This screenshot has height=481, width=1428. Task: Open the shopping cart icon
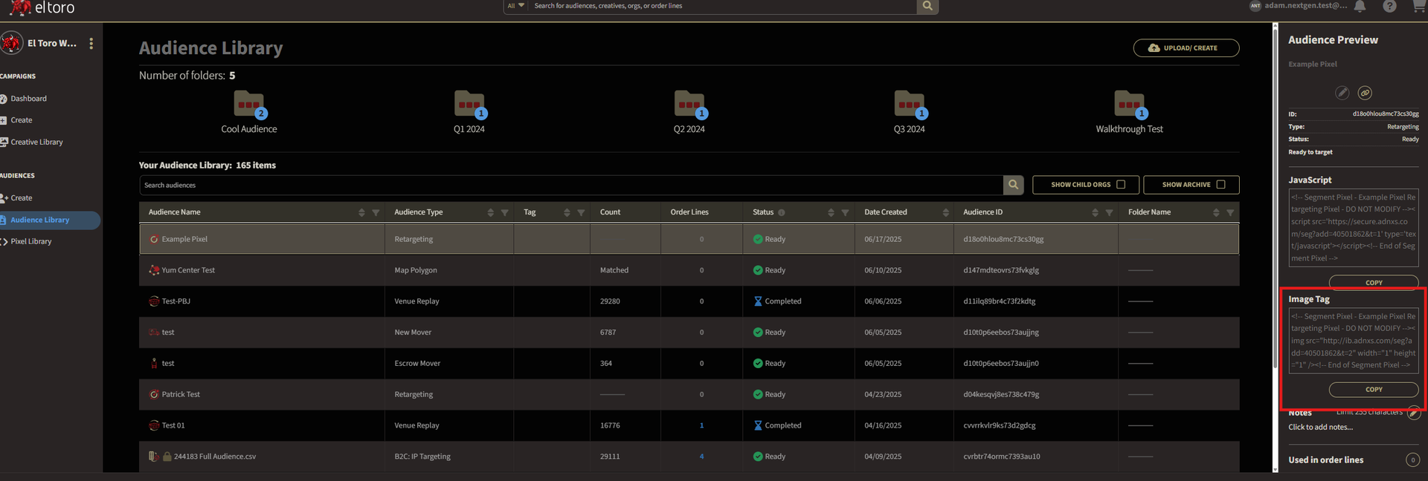click(x=1418, y=6)
